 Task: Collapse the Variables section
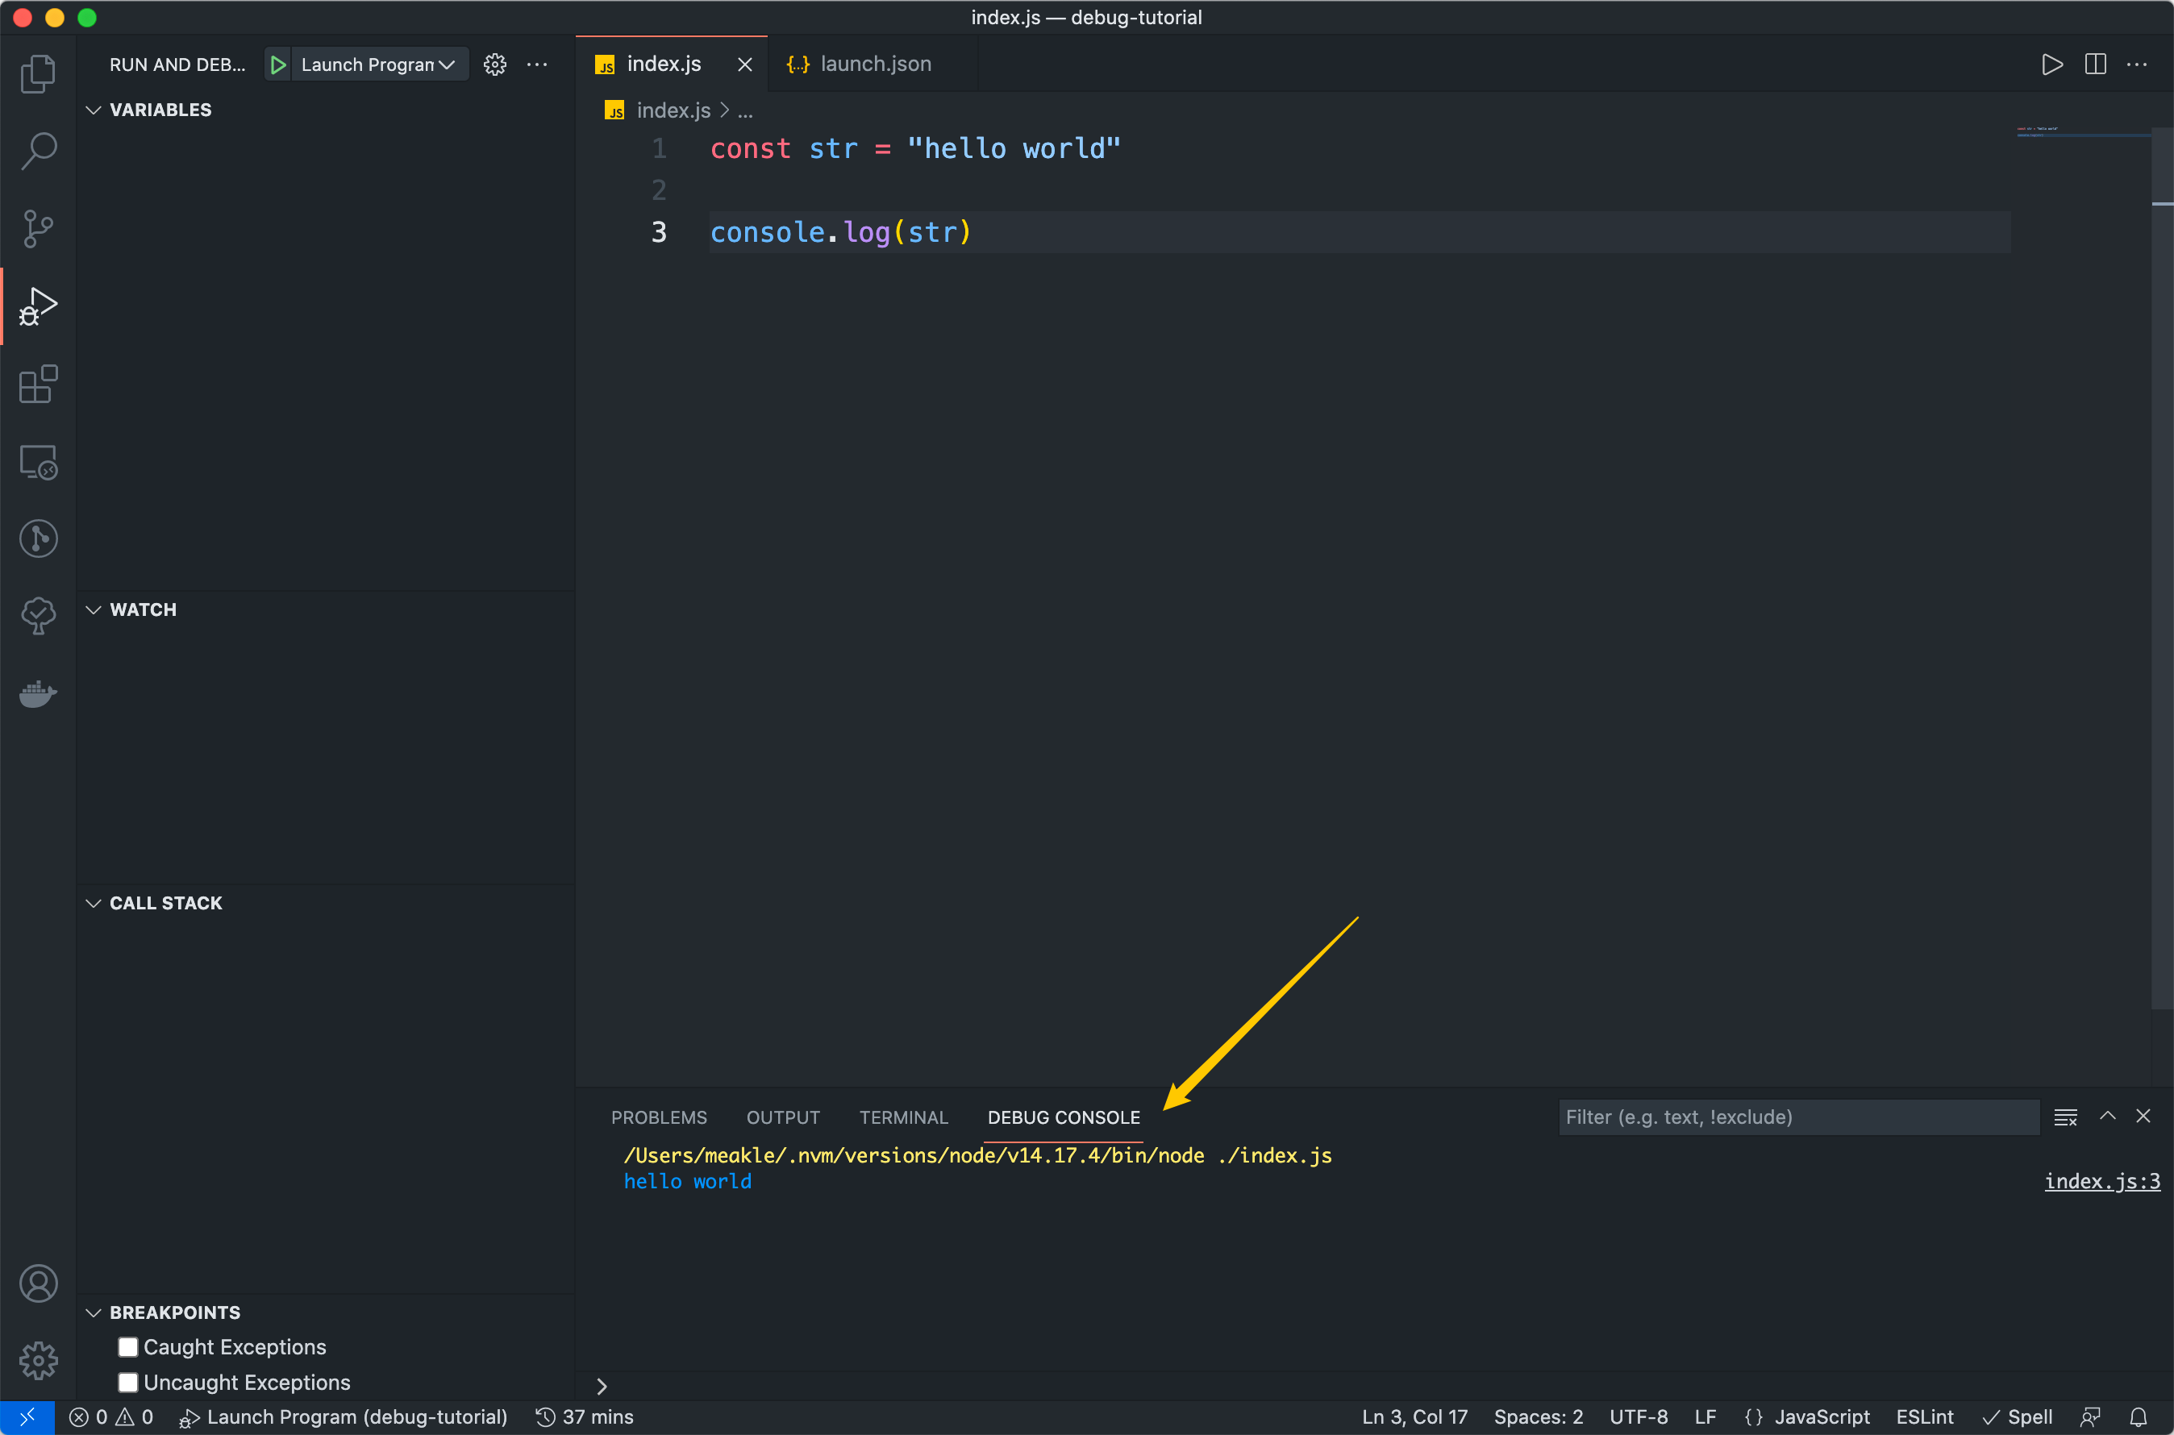[94, 110]
